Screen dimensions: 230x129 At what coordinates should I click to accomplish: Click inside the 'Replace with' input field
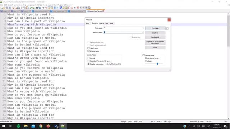[x=124, y=32]
